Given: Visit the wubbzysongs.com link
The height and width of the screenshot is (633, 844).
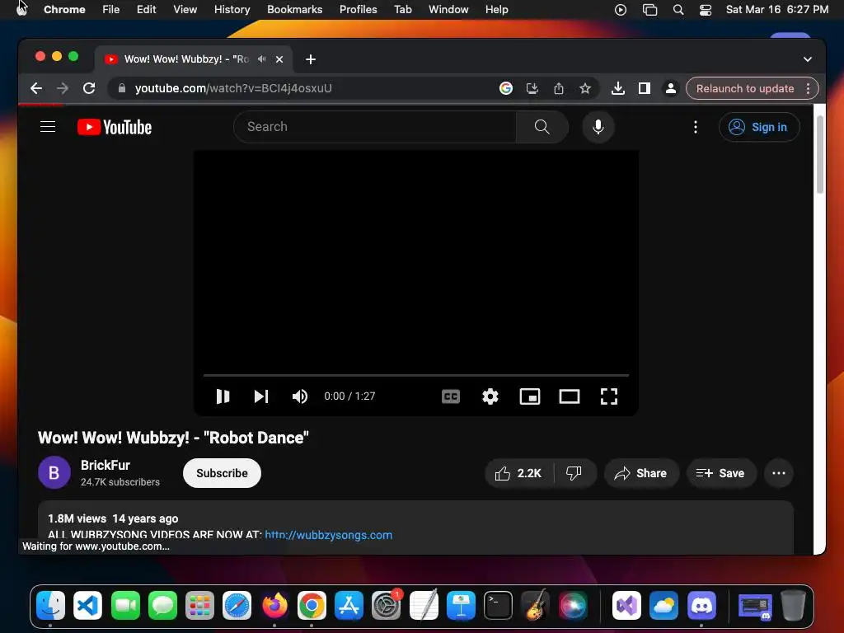Looking at the screenshot, I should pyautogui.click(x=328, y=535).
